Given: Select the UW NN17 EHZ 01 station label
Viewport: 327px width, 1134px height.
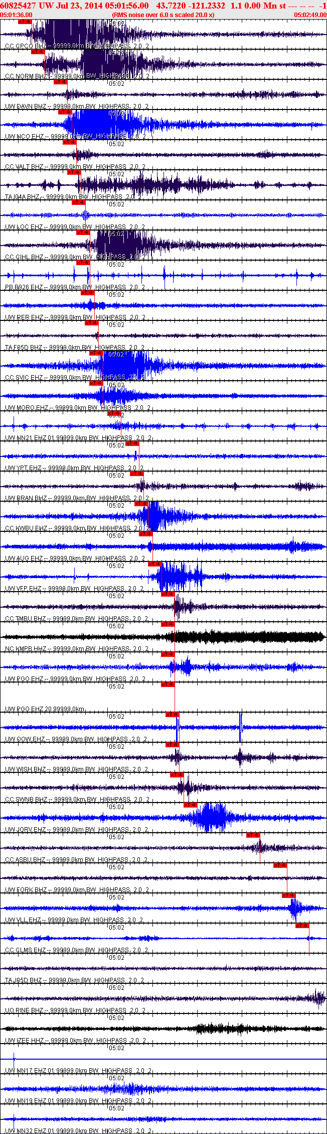Looking at the screenshot, I should click(x=78, y=1071).
